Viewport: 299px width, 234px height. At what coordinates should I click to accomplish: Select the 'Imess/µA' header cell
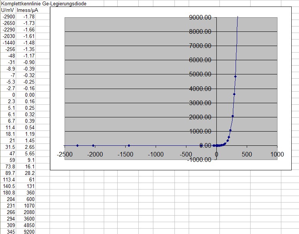click(27, 10)
